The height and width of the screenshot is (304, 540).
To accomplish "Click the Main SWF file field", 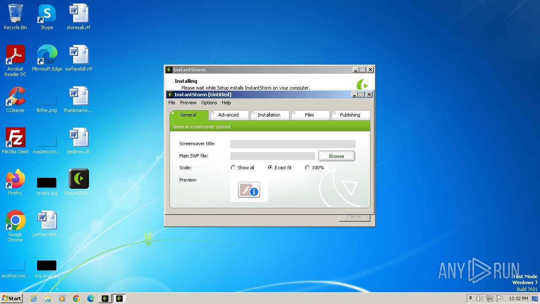I will (273, 156).
